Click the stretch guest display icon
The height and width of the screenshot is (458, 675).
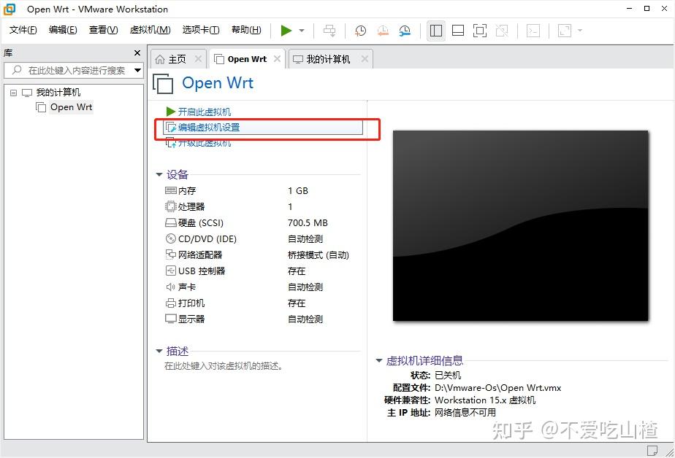[x=565, y=31]
